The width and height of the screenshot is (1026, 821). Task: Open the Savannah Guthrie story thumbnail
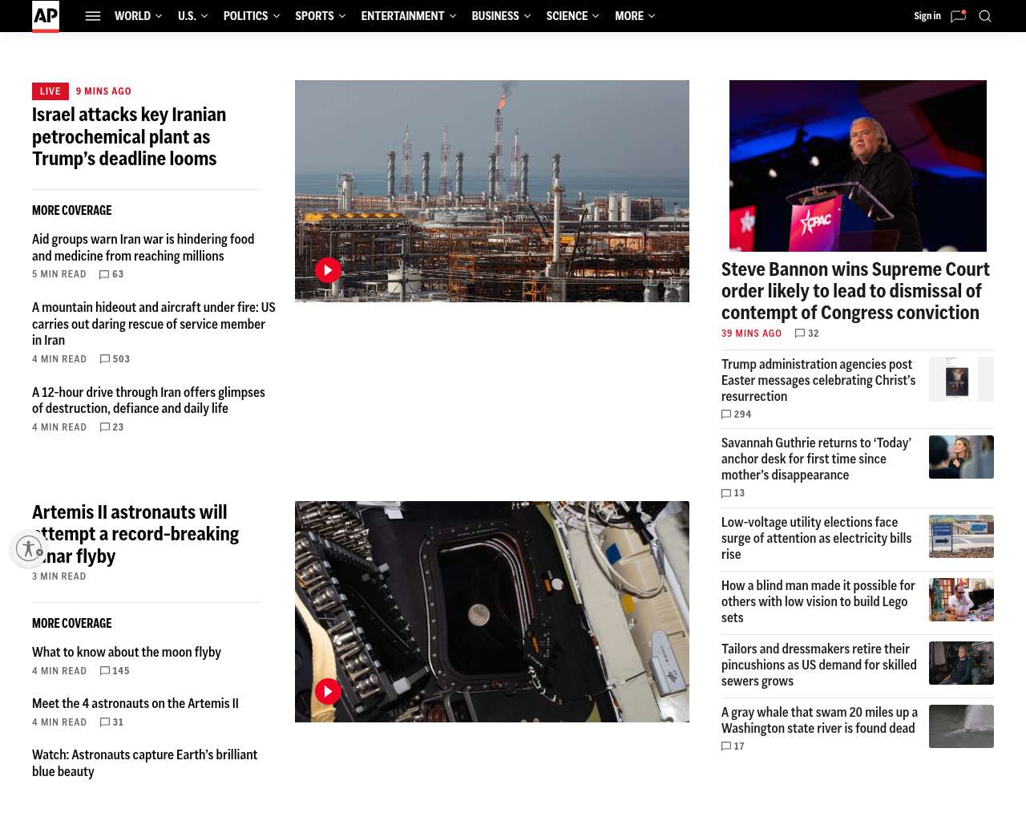(961, 457)
